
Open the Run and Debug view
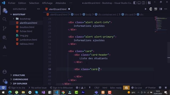click(5, 37)
